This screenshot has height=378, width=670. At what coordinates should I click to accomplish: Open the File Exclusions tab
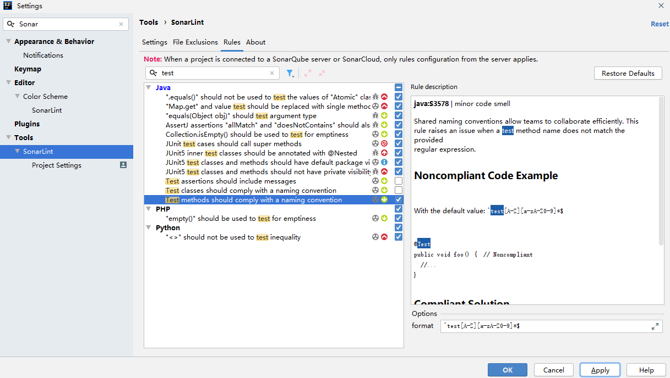pos(195,42)
